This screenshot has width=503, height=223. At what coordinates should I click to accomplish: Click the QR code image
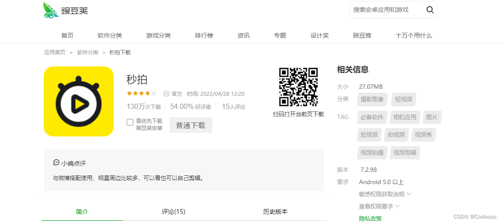[x=298, y=87]
